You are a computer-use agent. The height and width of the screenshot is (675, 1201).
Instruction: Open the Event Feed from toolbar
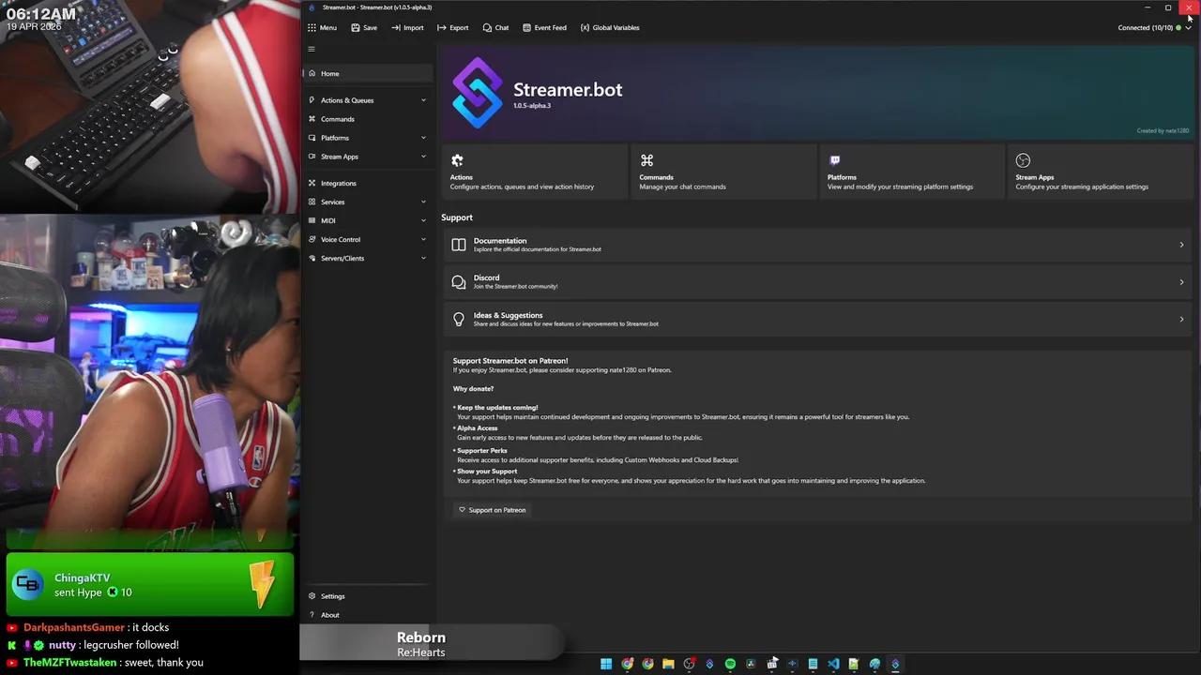[544, 27]
